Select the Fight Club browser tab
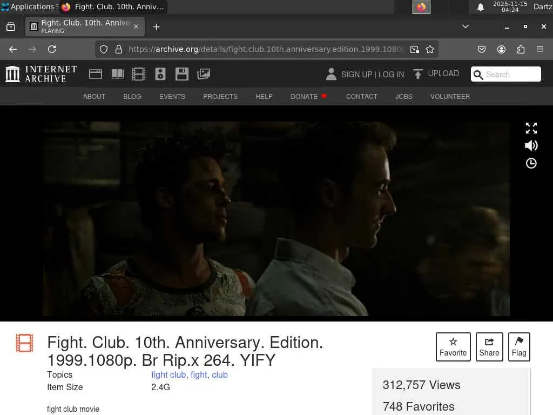553x415 pixels. click(x=85, y=26)
